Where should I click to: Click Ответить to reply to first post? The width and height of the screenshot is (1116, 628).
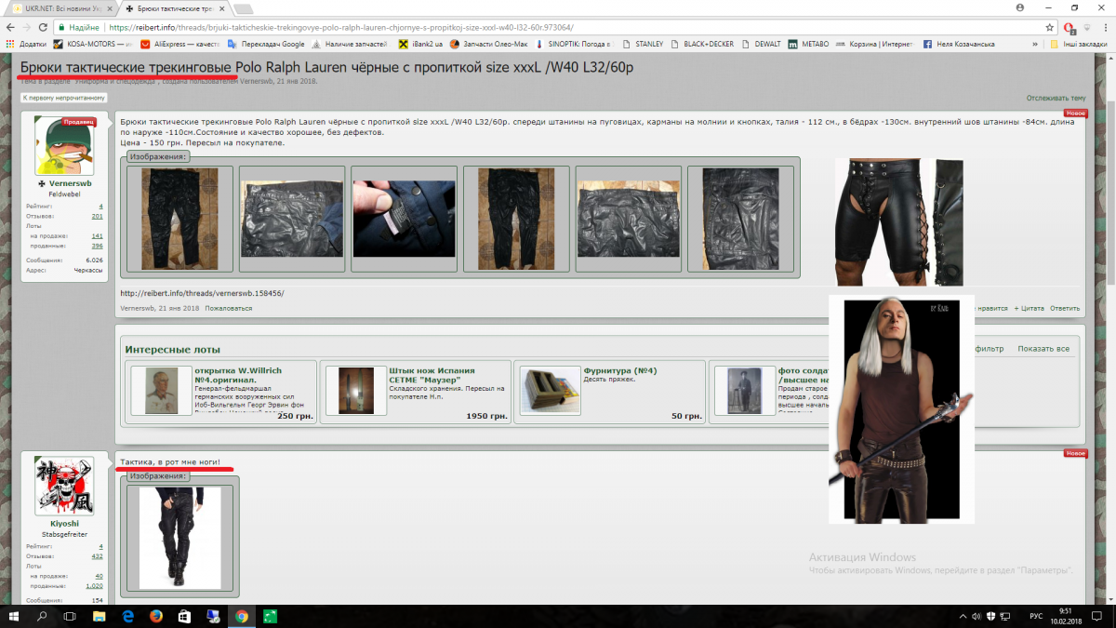coord(1065,308)
